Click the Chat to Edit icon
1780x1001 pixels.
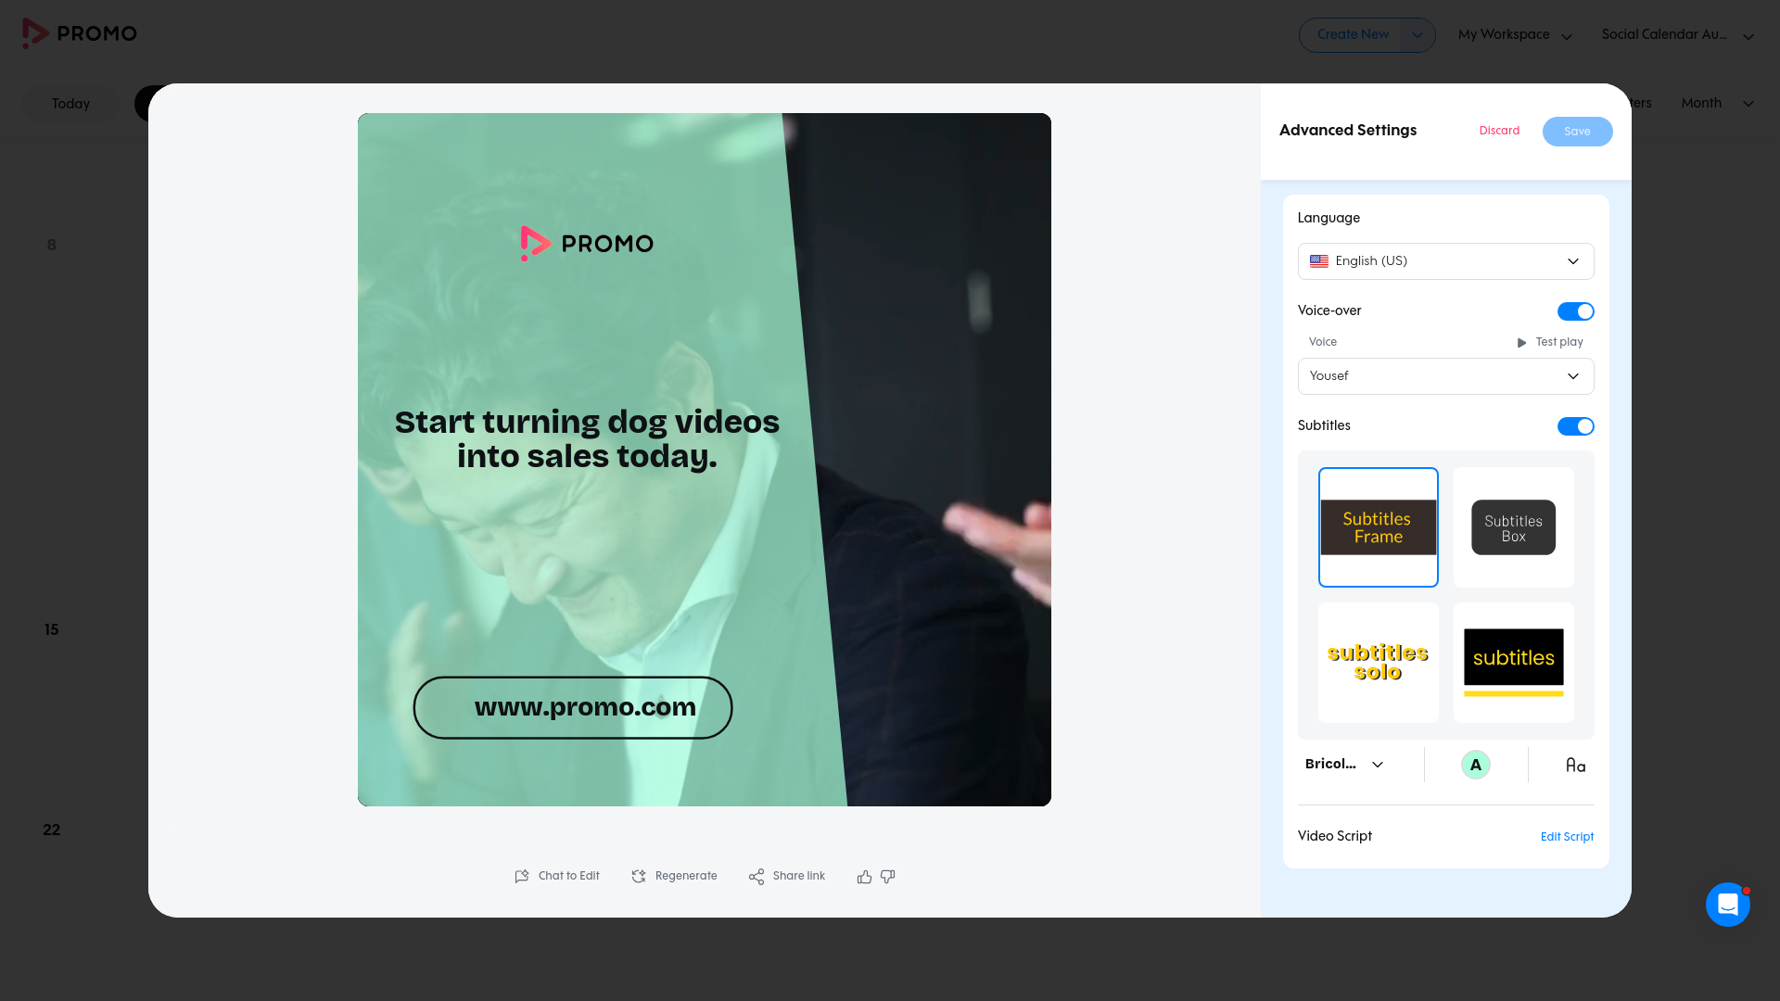coord(522,876)
